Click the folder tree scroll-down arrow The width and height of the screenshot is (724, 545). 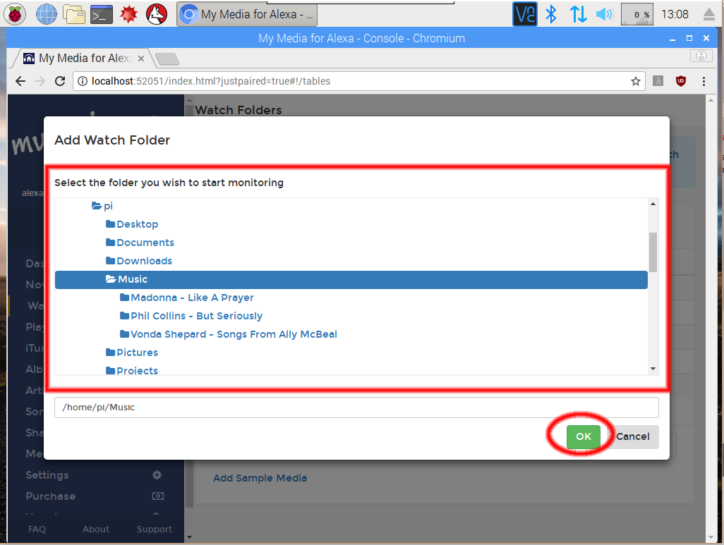pyautogui.click(x=653, y=368)
